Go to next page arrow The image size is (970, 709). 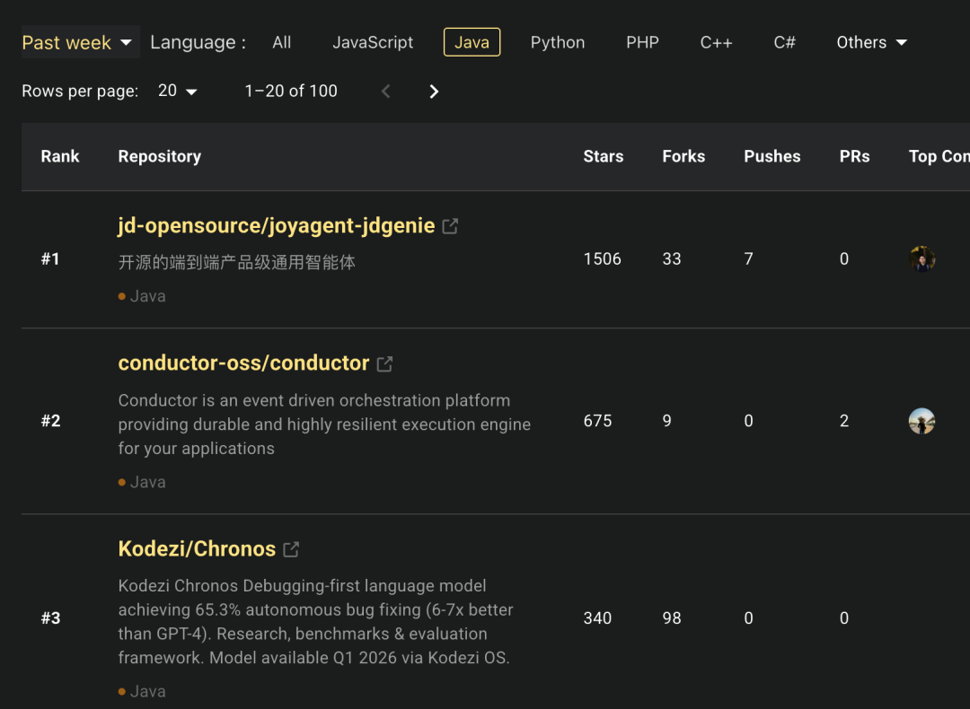point(434,92)
